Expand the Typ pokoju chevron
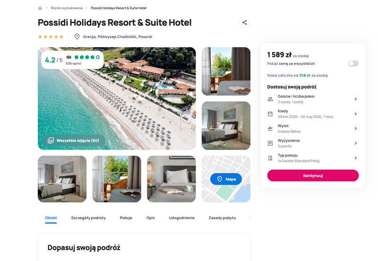The image size is (378, 261). click(x=356, y=158)
